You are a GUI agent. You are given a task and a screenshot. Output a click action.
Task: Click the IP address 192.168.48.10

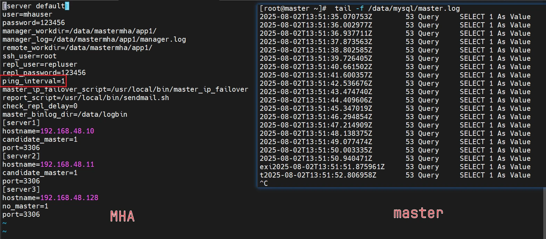(67, 131)
